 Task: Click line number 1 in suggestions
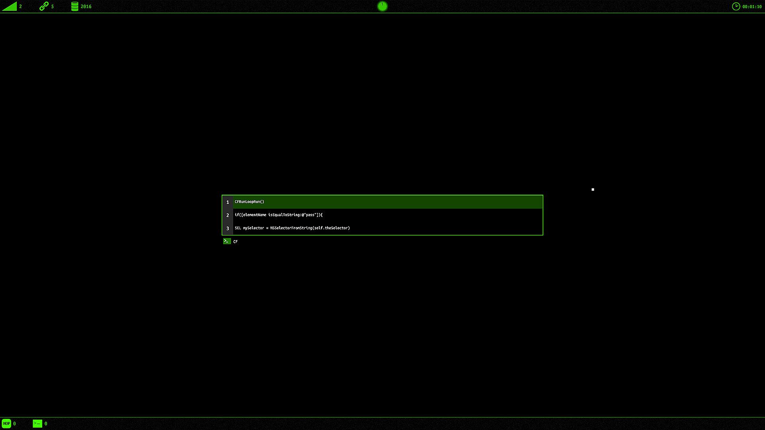[x=228, y=202]
